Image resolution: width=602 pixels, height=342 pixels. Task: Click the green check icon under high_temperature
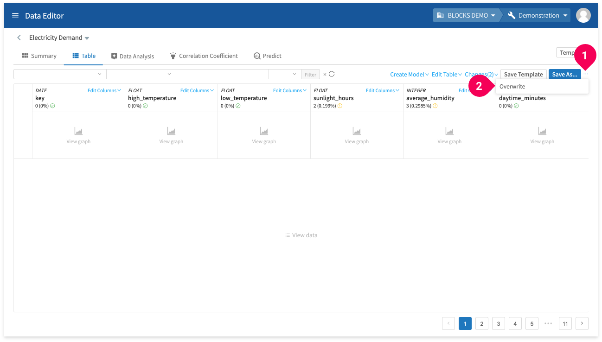[x=145, y=106]
